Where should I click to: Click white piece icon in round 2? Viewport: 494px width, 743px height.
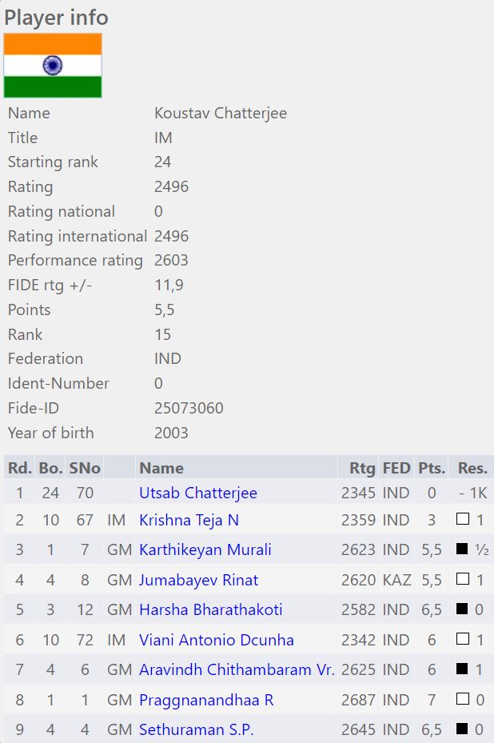(463, 519)
